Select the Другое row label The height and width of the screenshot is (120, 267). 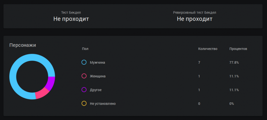pyautogui.click(x=96, y=90)
